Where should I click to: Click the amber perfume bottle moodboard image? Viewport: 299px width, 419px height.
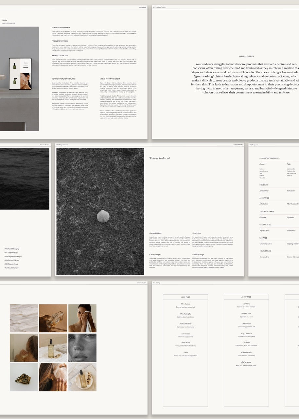[x=53, y=318]
